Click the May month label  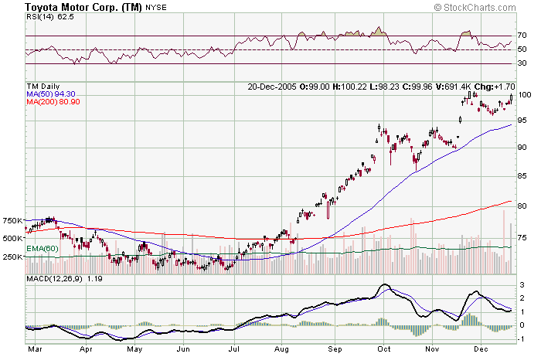pos(134,349)
